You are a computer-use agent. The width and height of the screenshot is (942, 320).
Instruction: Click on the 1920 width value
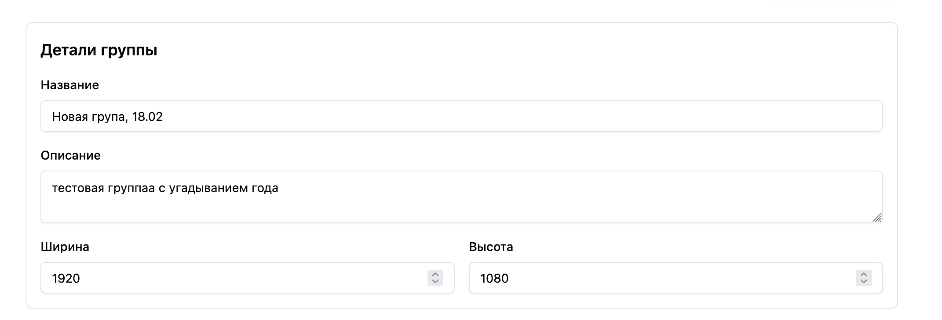point(66,279)
